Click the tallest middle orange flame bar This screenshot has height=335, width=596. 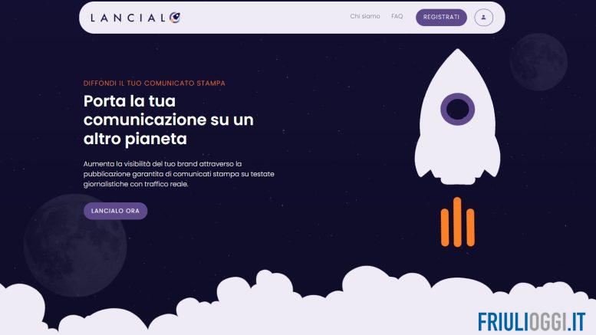tap(457, 222)
